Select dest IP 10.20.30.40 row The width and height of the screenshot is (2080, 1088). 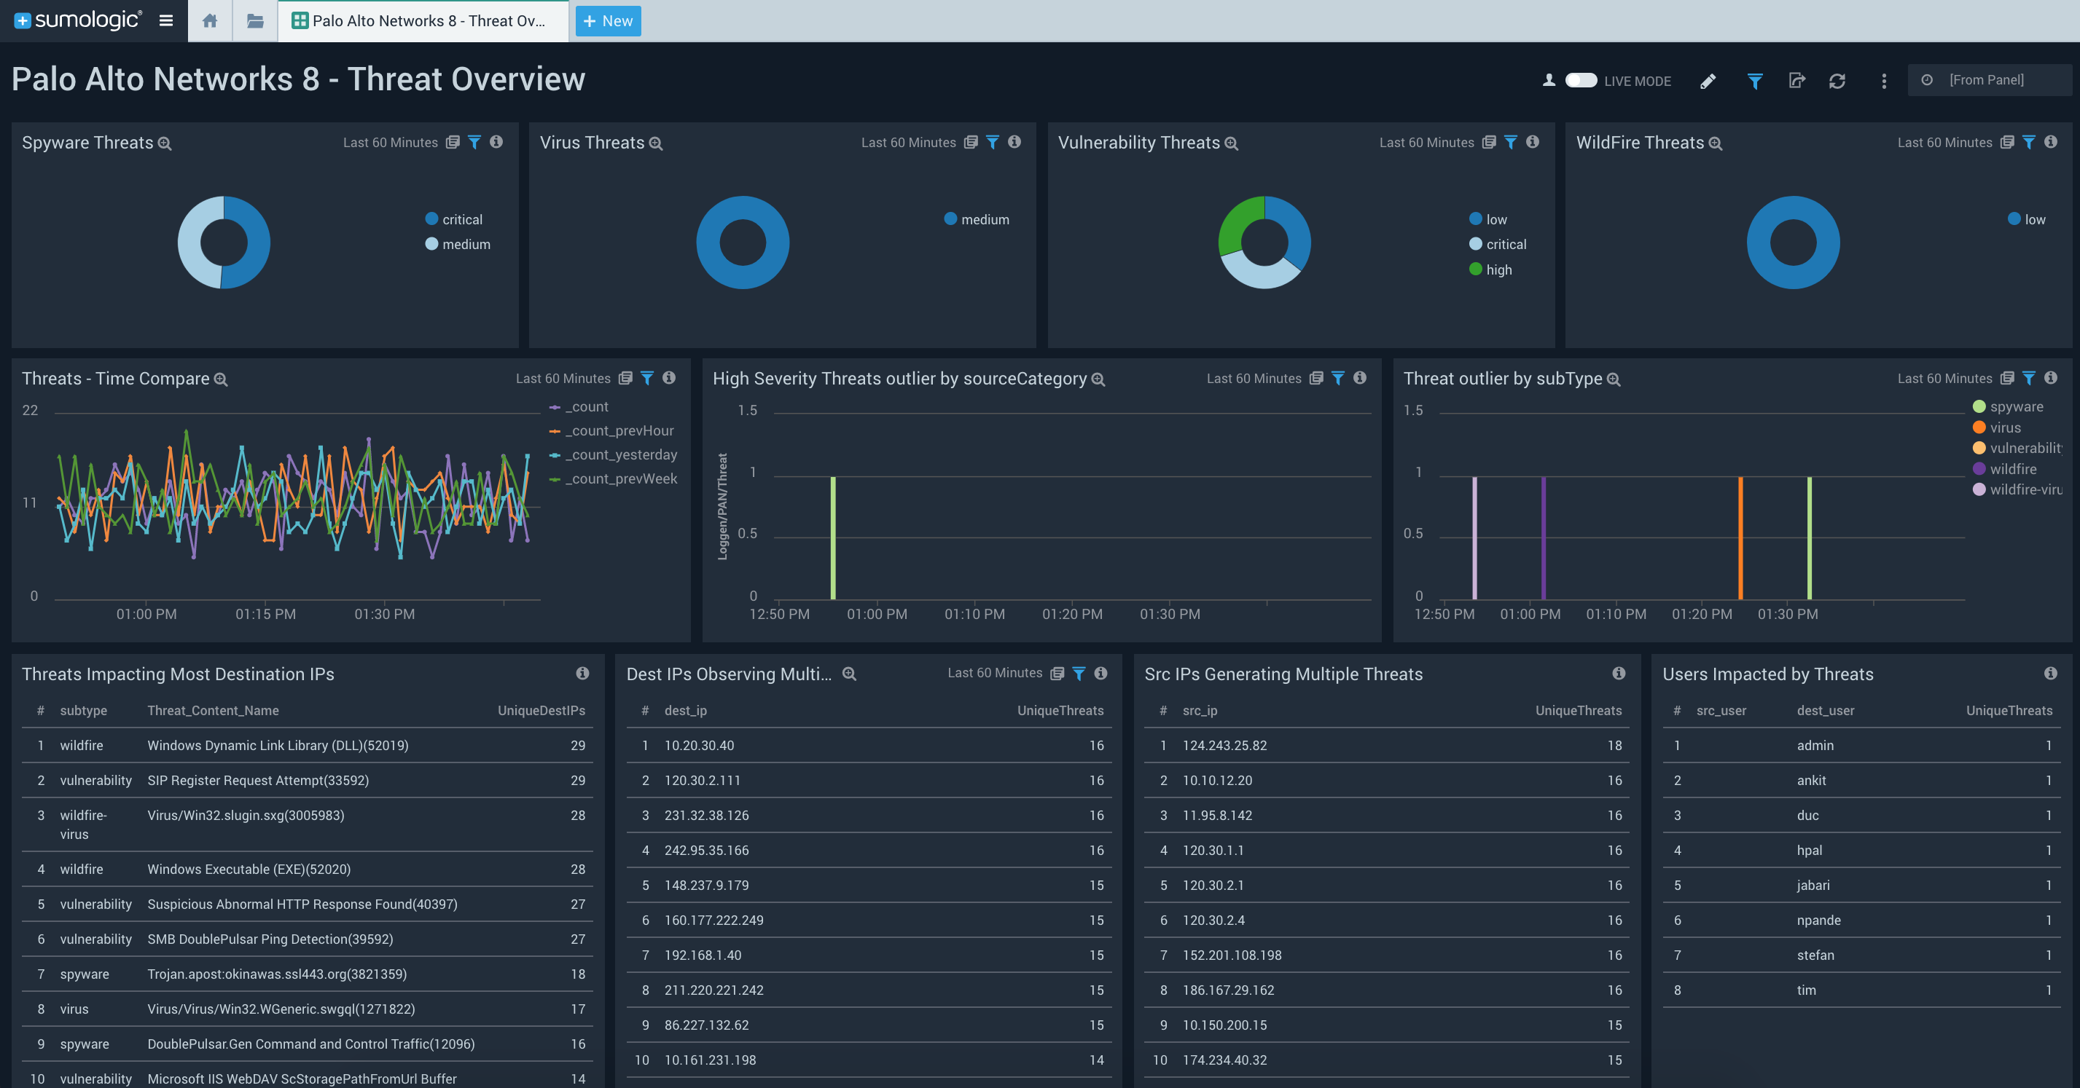869,746
